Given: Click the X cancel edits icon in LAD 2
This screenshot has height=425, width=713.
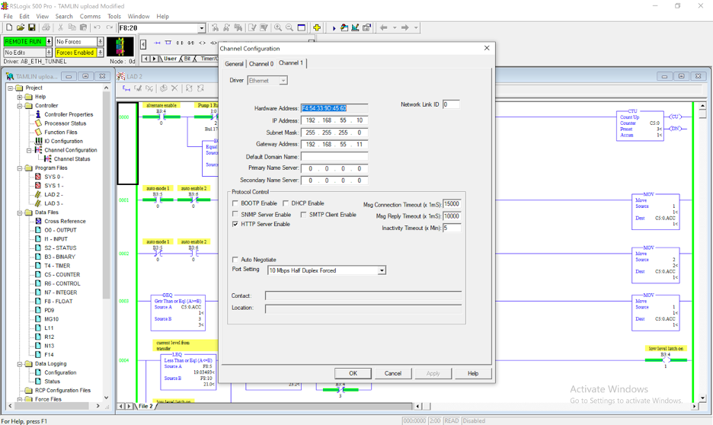Looking at the screenshot, I should [174, 88].
